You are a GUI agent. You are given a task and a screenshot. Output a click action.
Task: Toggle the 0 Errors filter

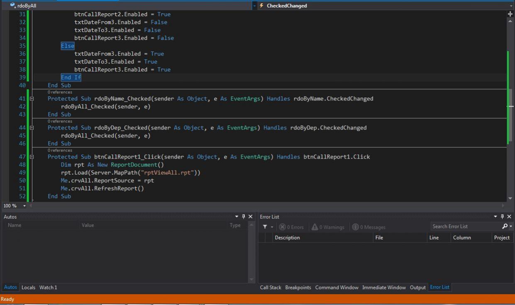pyautogui.click(x=291, y=227)
